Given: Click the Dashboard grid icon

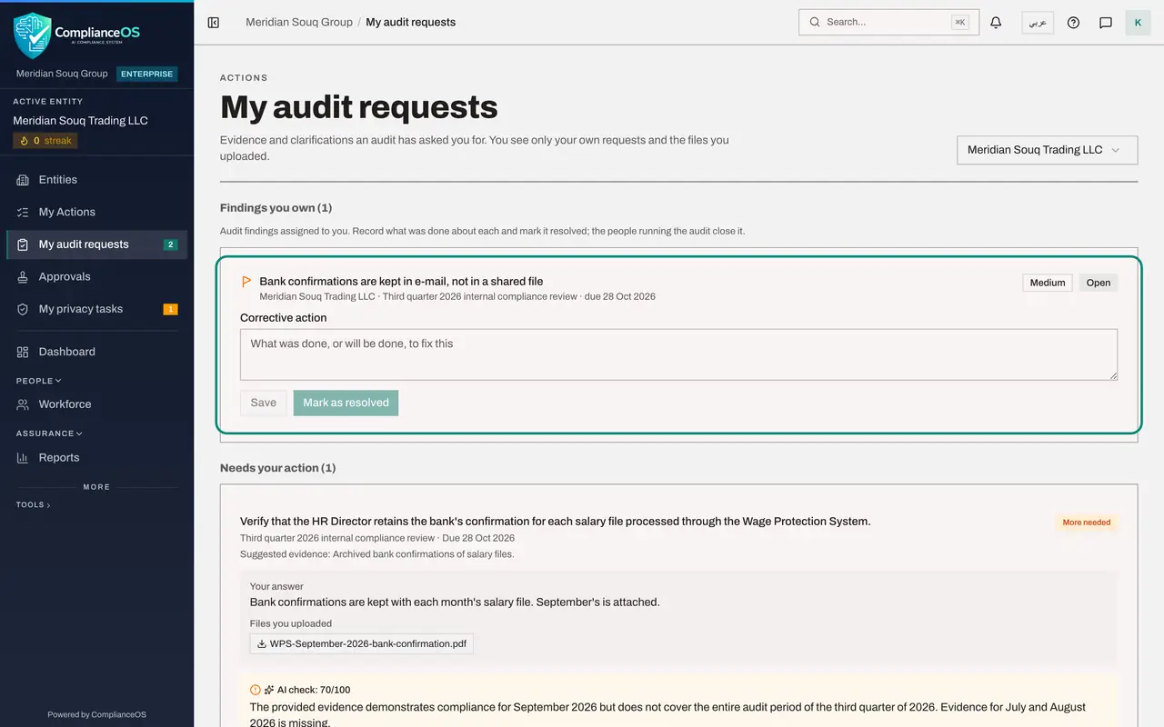Looking at the screenshot, I should [x=23, y=352].
